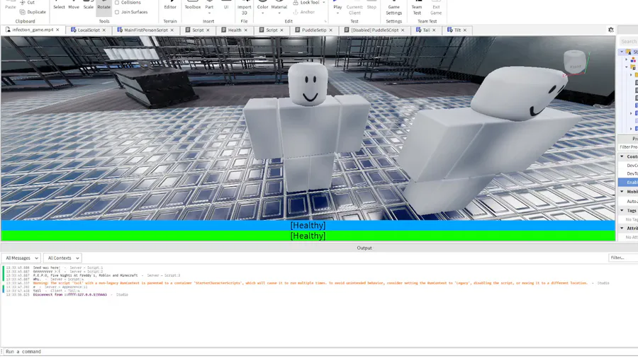
Task: Activate the Rotate tool
Action: click(x=103, y=6)
